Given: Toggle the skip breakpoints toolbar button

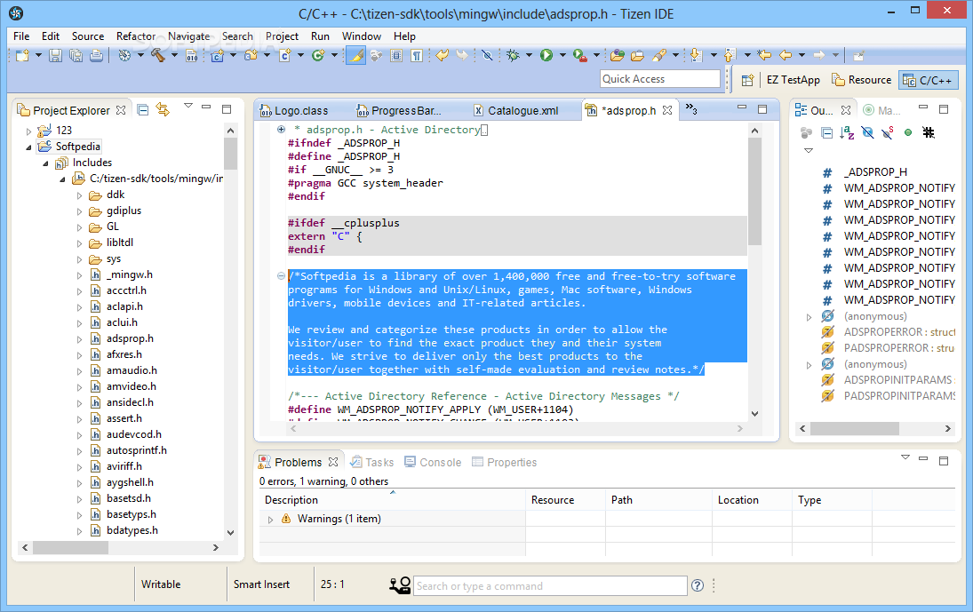Looking at the screenshot, I should tap(487, 56).
